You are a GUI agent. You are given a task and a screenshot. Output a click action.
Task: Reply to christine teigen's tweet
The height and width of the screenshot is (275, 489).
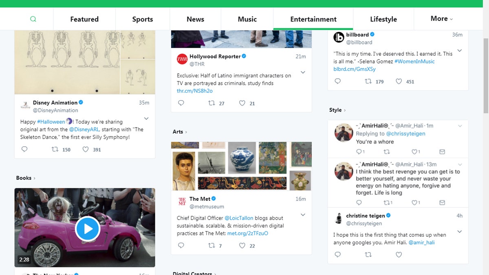pos(337,255)
